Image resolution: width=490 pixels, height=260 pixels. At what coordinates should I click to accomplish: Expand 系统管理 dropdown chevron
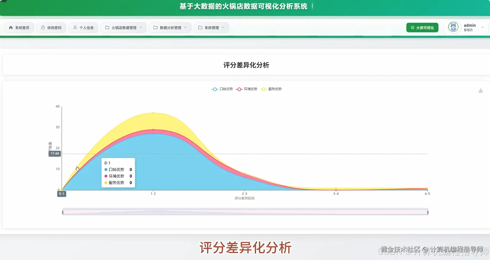click(x=223, y=28)
